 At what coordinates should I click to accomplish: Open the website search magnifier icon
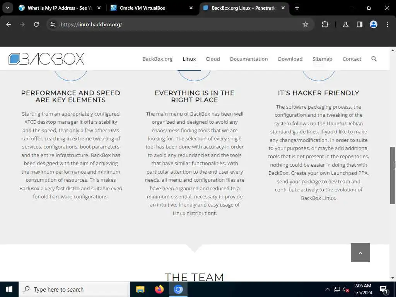click(x=374, y=59)
